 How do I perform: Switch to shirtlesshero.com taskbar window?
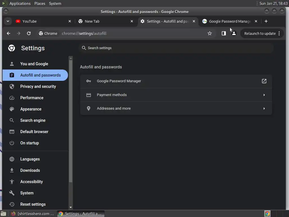click(33, 214)
